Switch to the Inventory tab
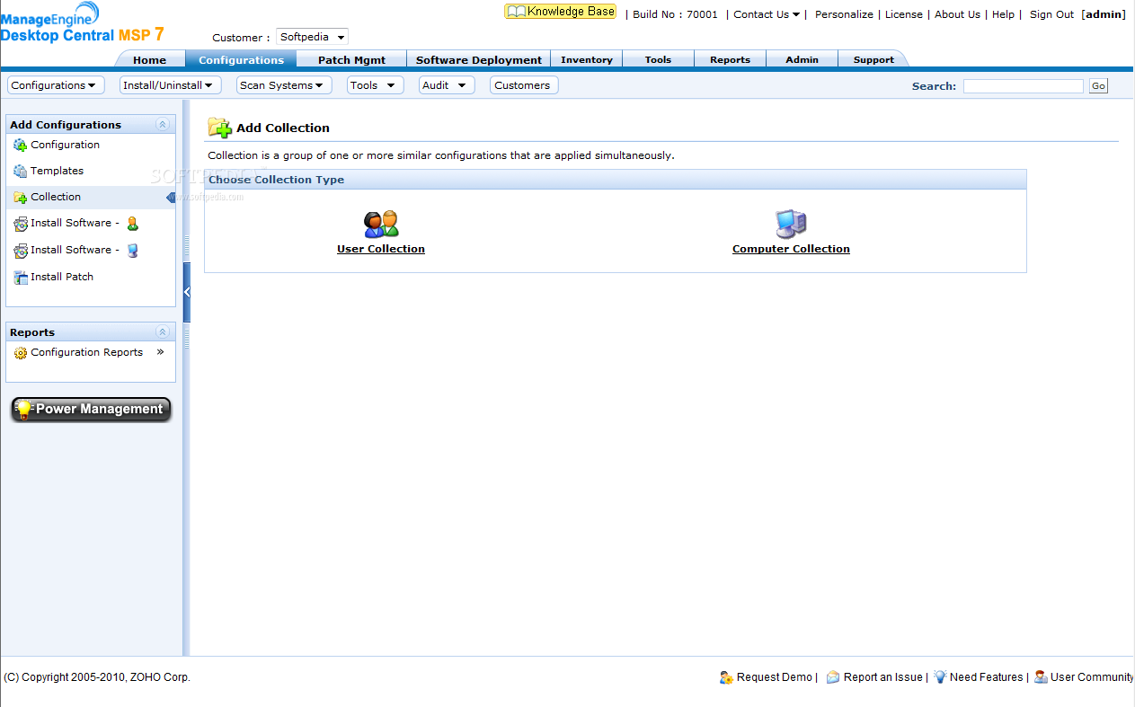This screenshot has height=707, width=1135. 586,60
